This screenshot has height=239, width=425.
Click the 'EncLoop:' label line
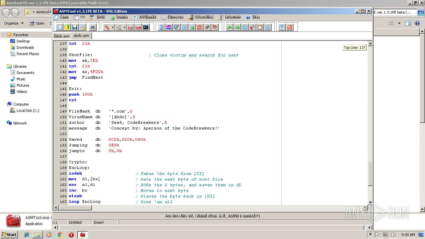point(79,168)
